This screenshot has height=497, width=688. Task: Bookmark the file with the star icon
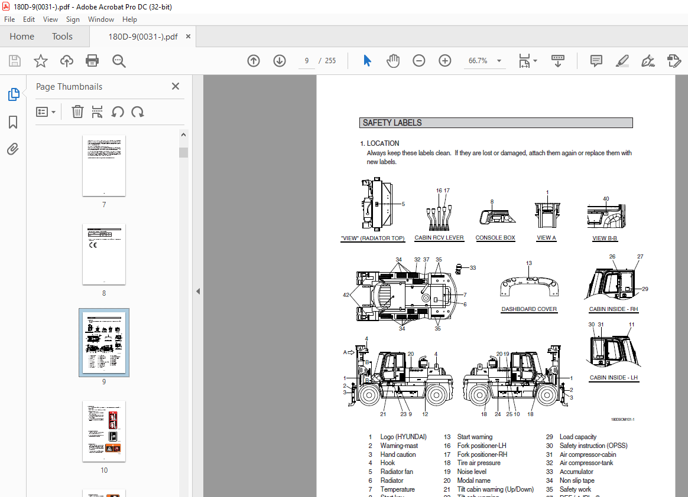(41, 61)
